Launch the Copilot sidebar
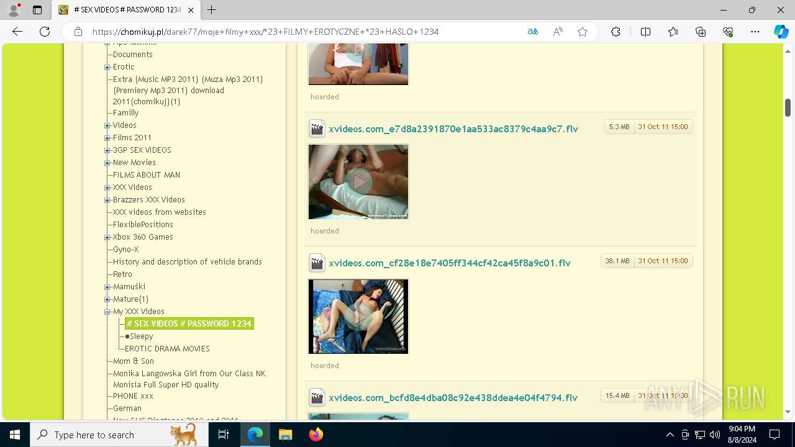Image resolution: width=795 pixels, height=447 pixels. point(781,32)
